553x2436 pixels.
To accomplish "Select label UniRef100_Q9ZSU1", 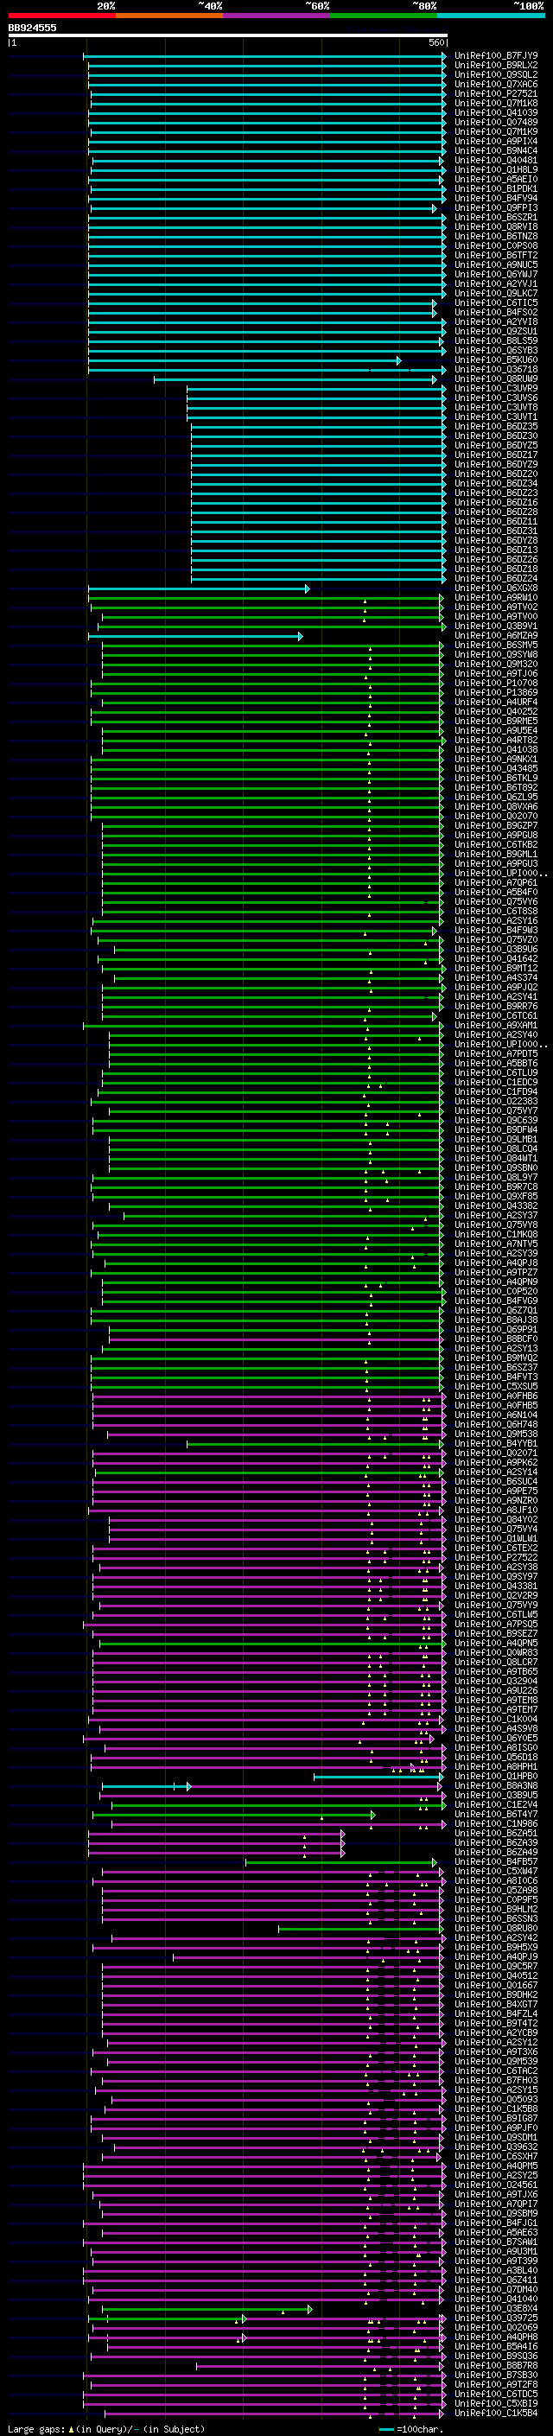I will click(x=496, y=331).
